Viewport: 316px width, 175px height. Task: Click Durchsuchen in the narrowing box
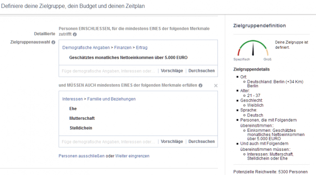point(202,142)
